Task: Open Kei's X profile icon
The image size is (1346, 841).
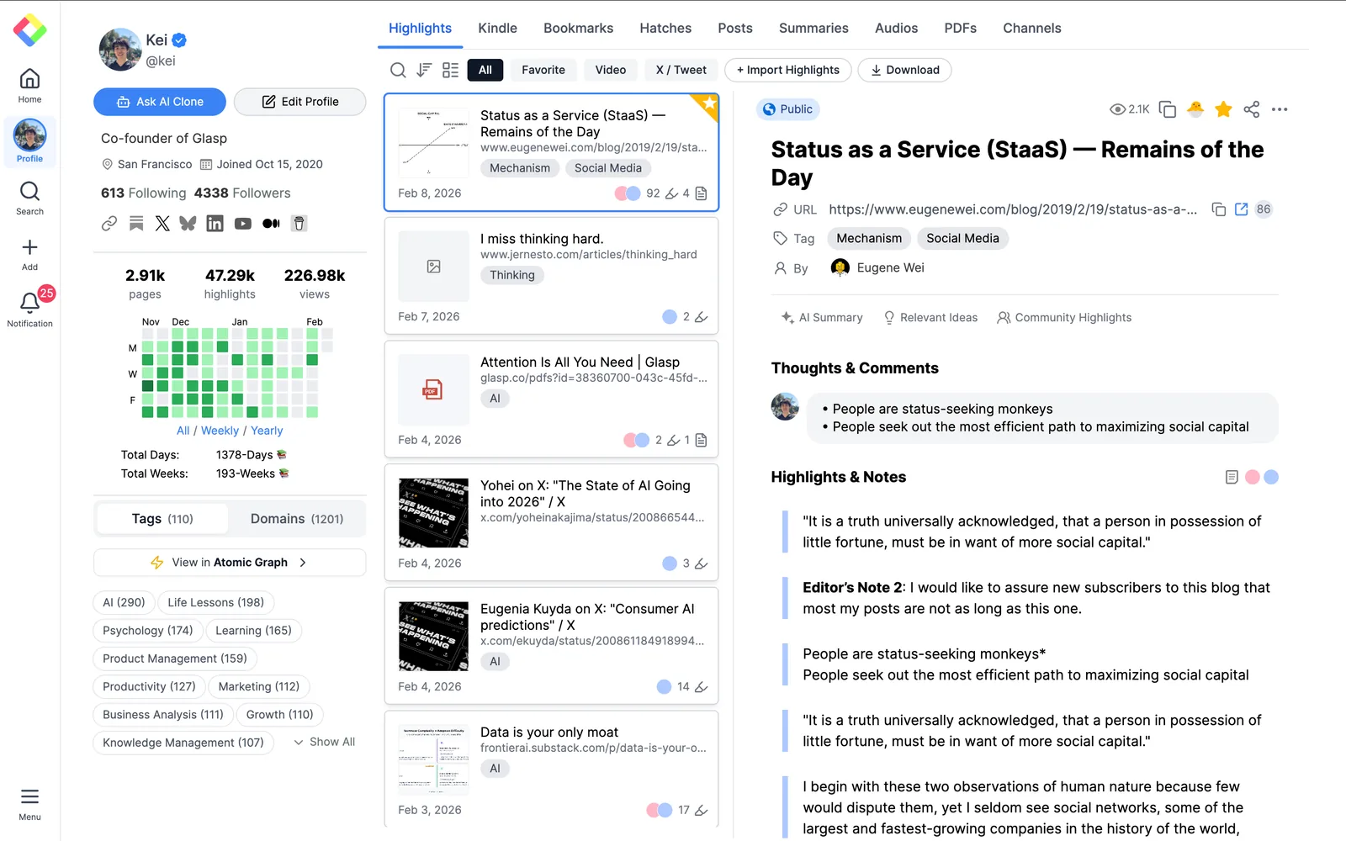Action: click(162, 223)
